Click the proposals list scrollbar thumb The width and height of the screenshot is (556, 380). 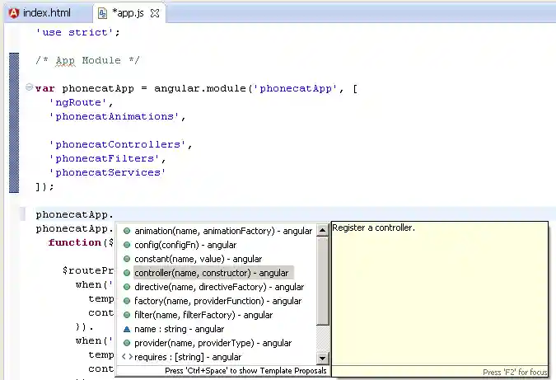[322, 281]
